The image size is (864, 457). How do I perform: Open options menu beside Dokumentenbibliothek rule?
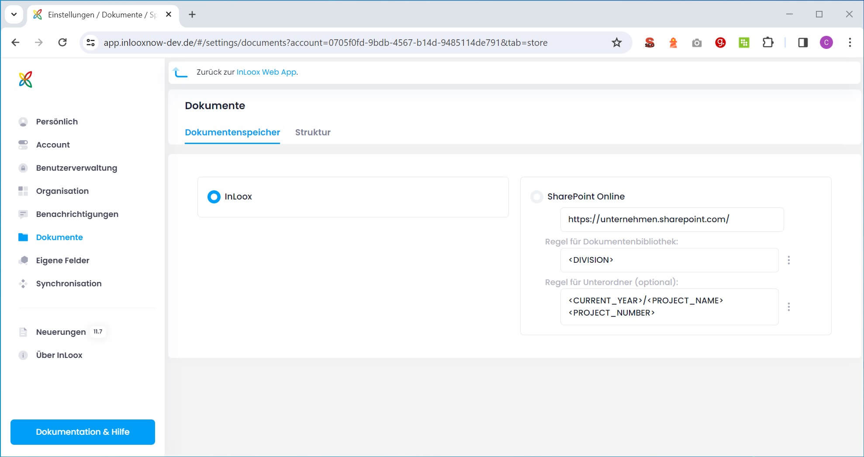click(789, 260)
